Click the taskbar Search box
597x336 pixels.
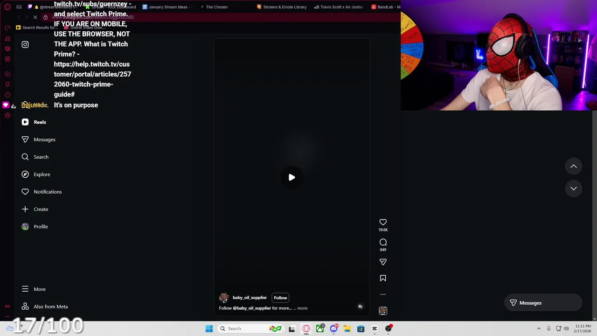[251, 329]
